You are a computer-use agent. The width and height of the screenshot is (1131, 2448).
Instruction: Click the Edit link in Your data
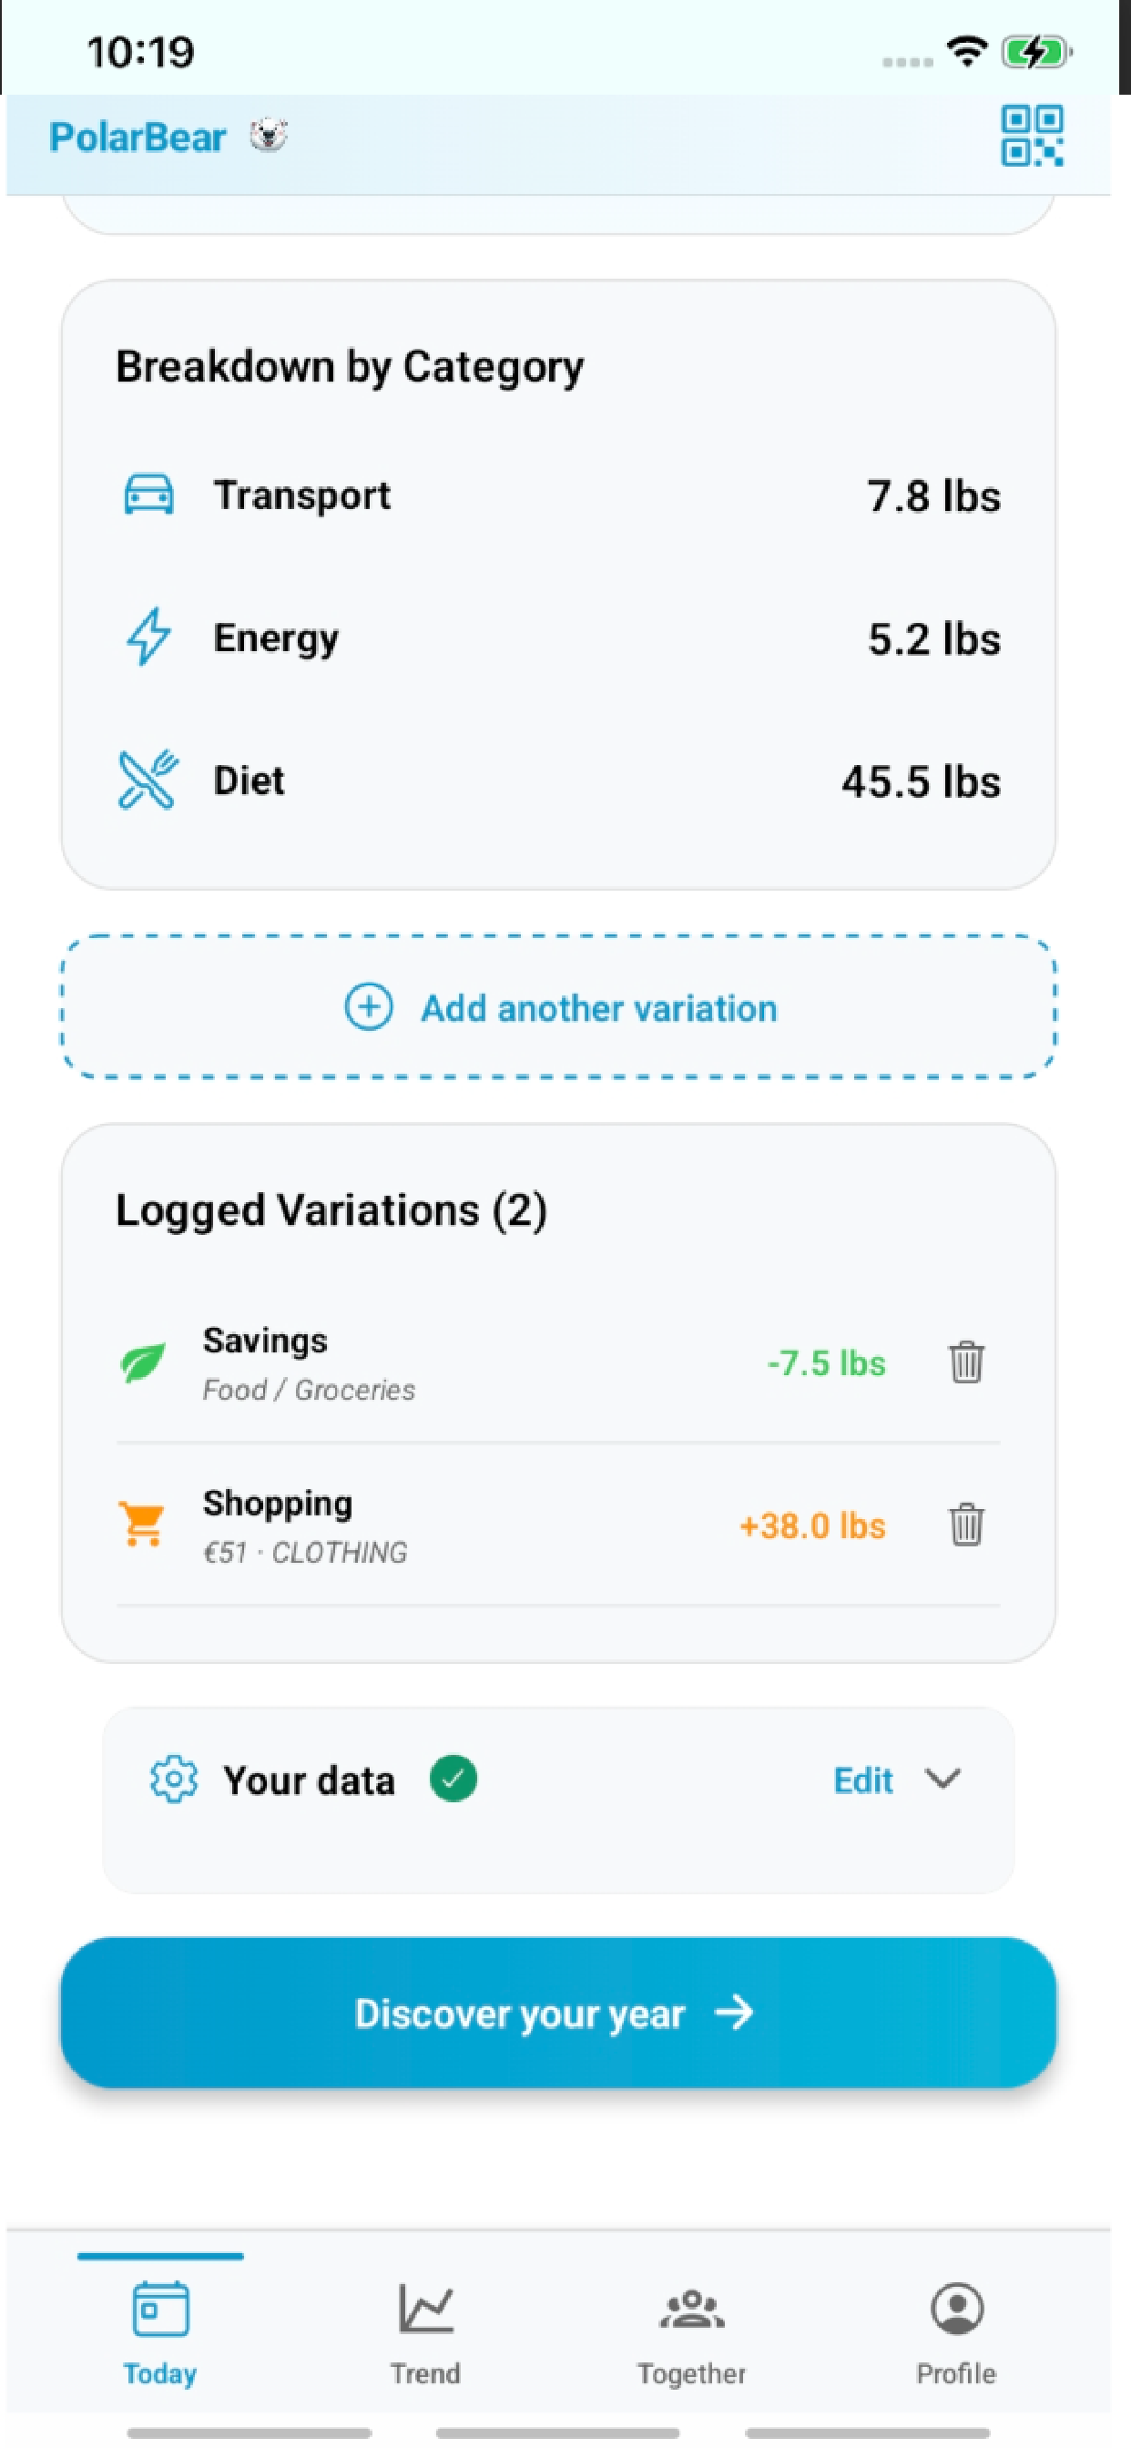coord(863,1780)
